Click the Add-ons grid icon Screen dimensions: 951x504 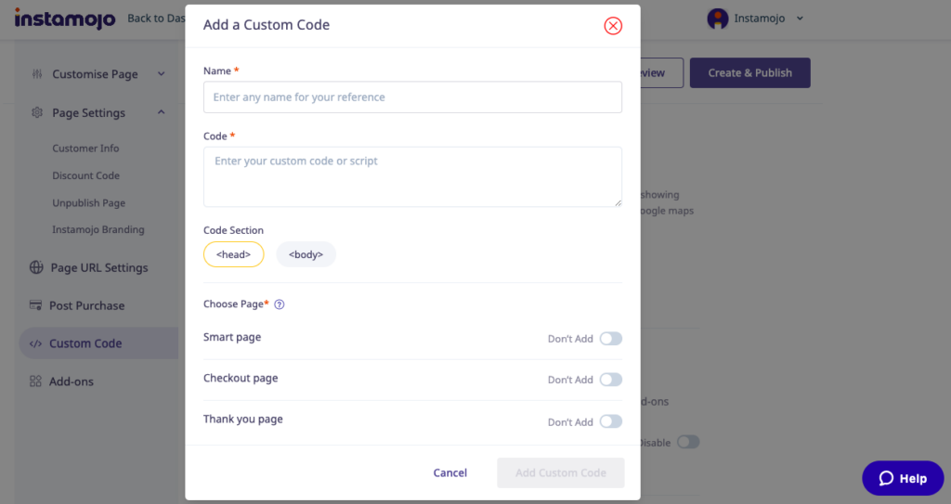coord(35,381)
